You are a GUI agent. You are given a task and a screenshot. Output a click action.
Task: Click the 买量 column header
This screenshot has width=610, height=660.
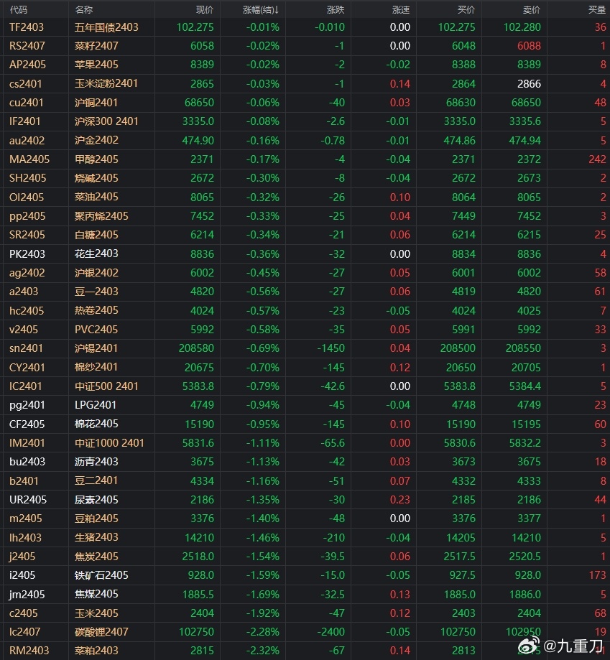597,9
